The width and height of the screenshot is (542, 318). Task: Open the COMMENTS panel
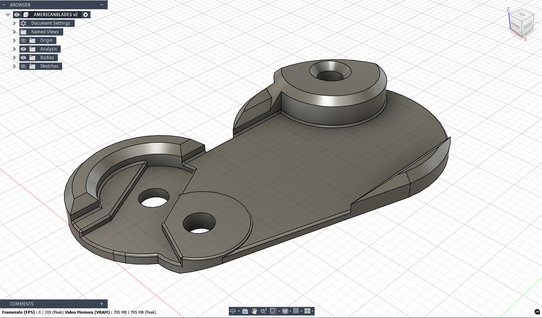22,304
